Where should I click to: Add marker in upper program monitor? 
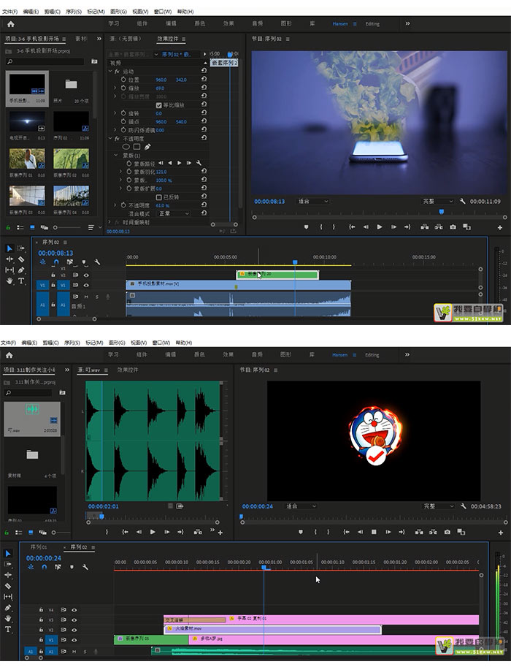click(306, 227)
